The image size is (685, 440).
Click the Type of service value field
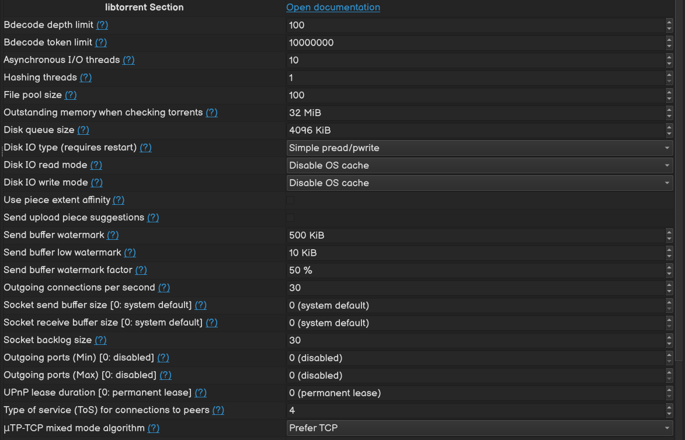point(476,410)
